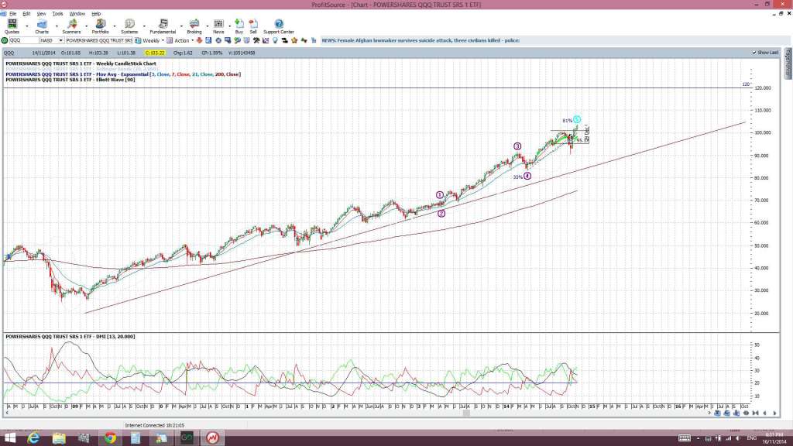Expand the Portfolio toolbar dropdown arrow
This screenshot has height=446, width=793.
click(x=115, y=26)
